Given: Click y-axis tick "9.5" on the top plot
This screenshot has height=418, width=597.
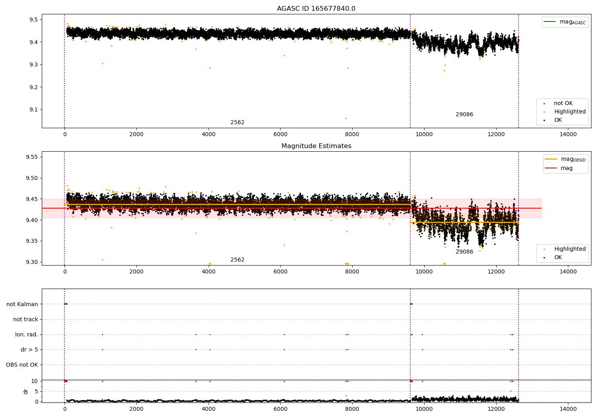Looking at the screenshot, I should [34, 20].
